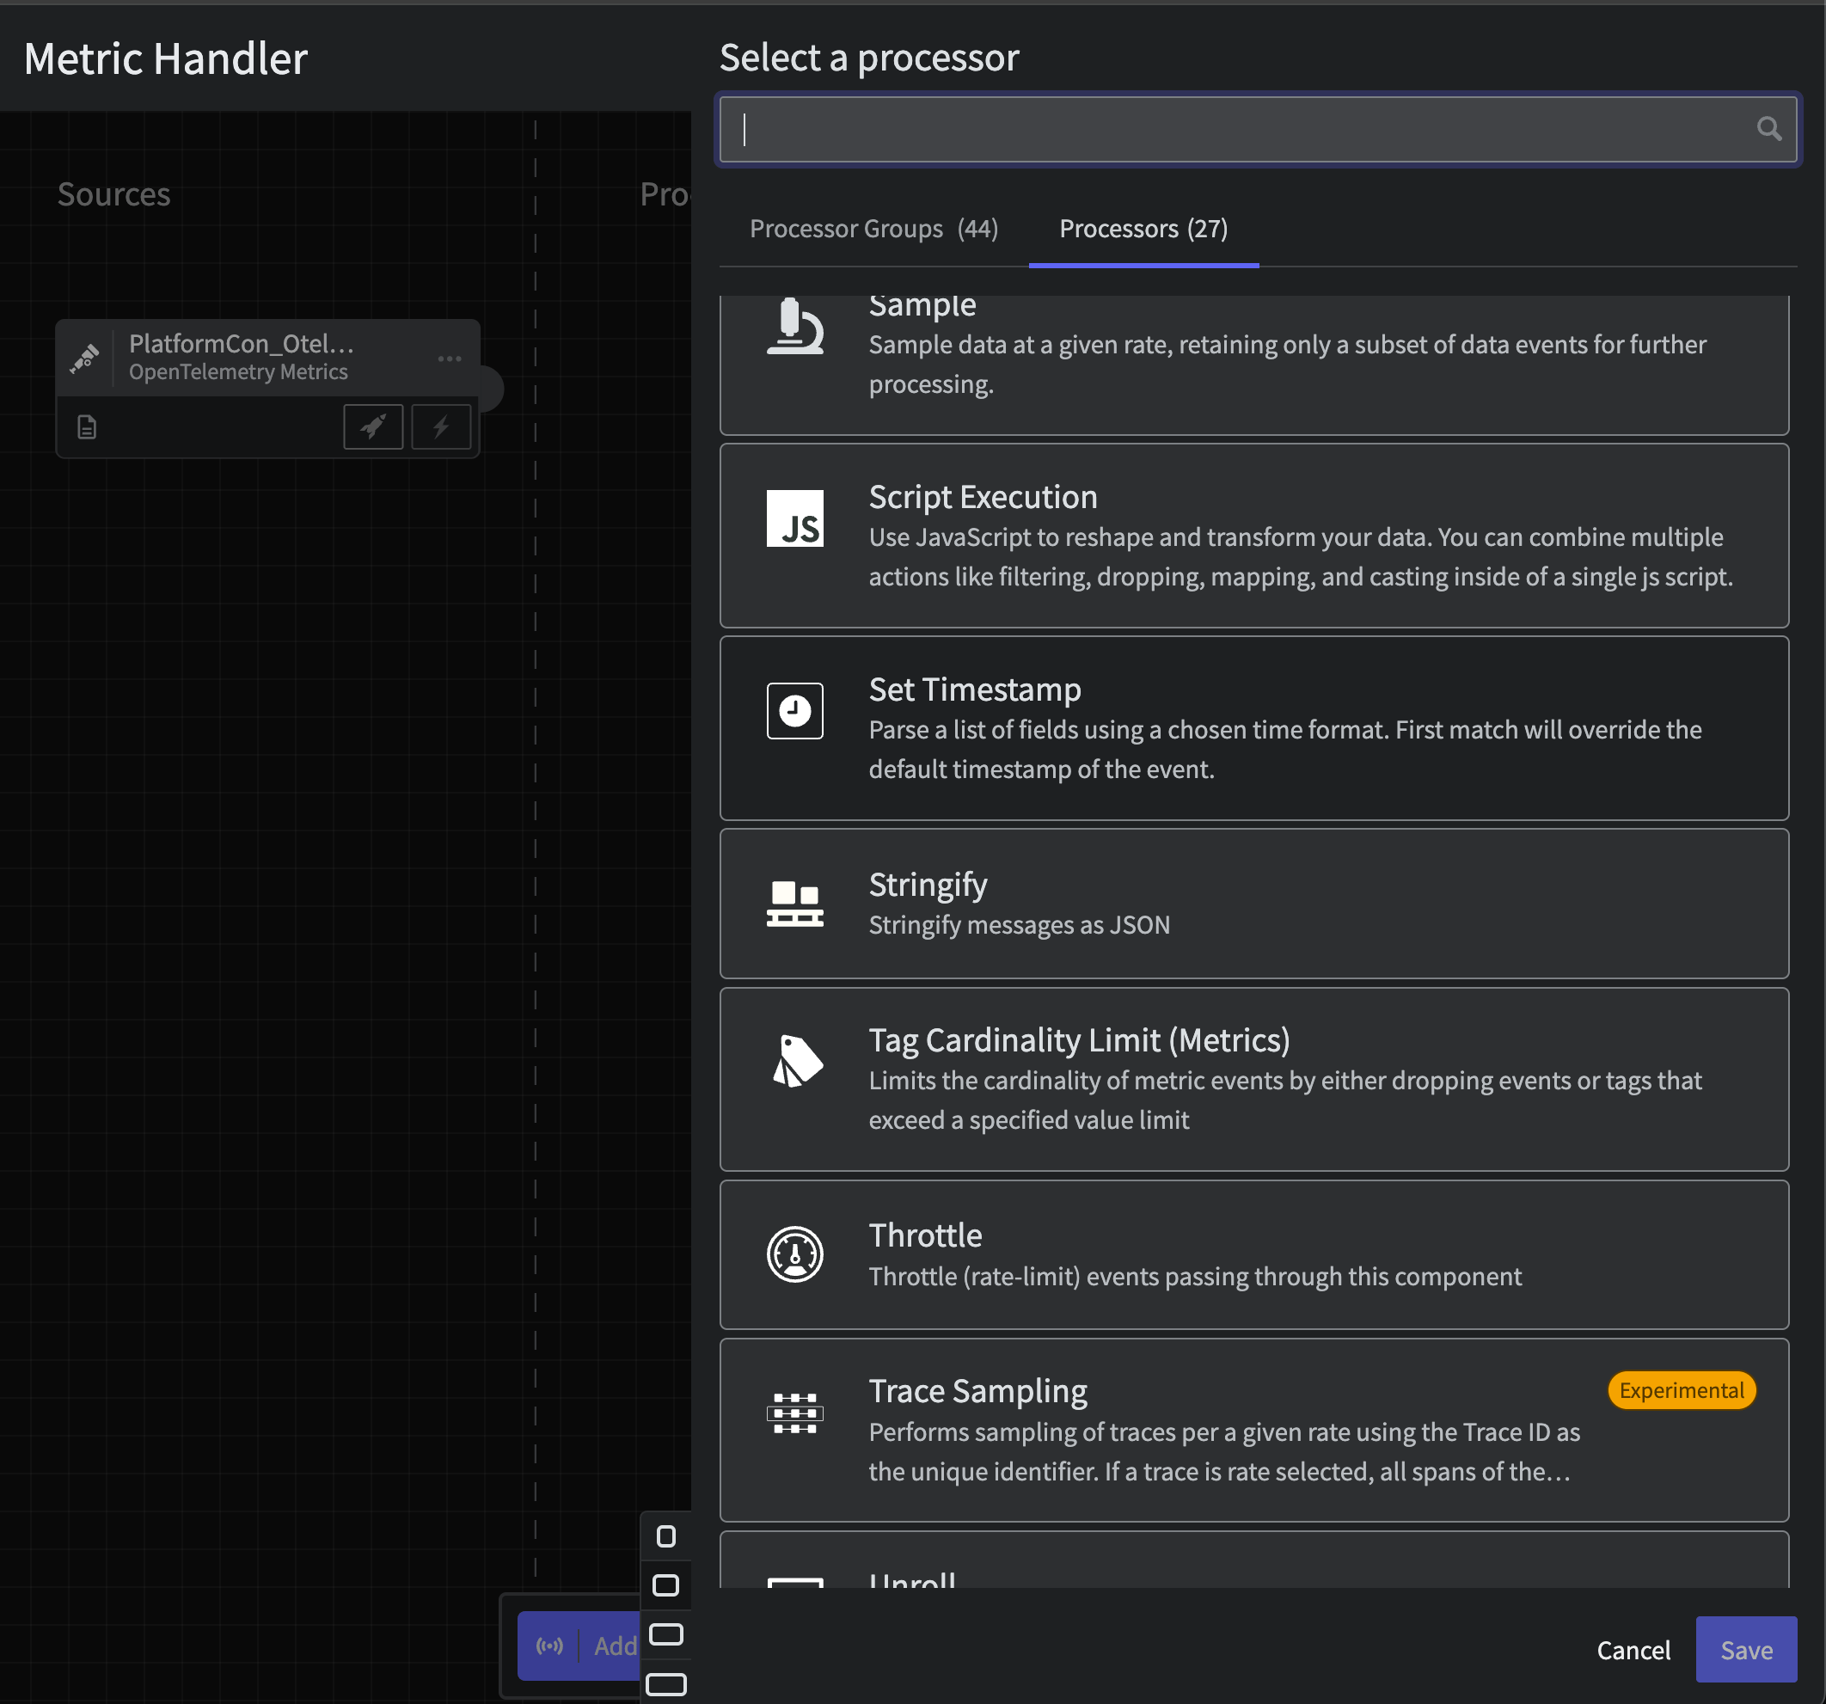The image size is (1826, 1704).
Task: Click the Tag Cardinality Limit tag icon
Action: (797, 1061)
